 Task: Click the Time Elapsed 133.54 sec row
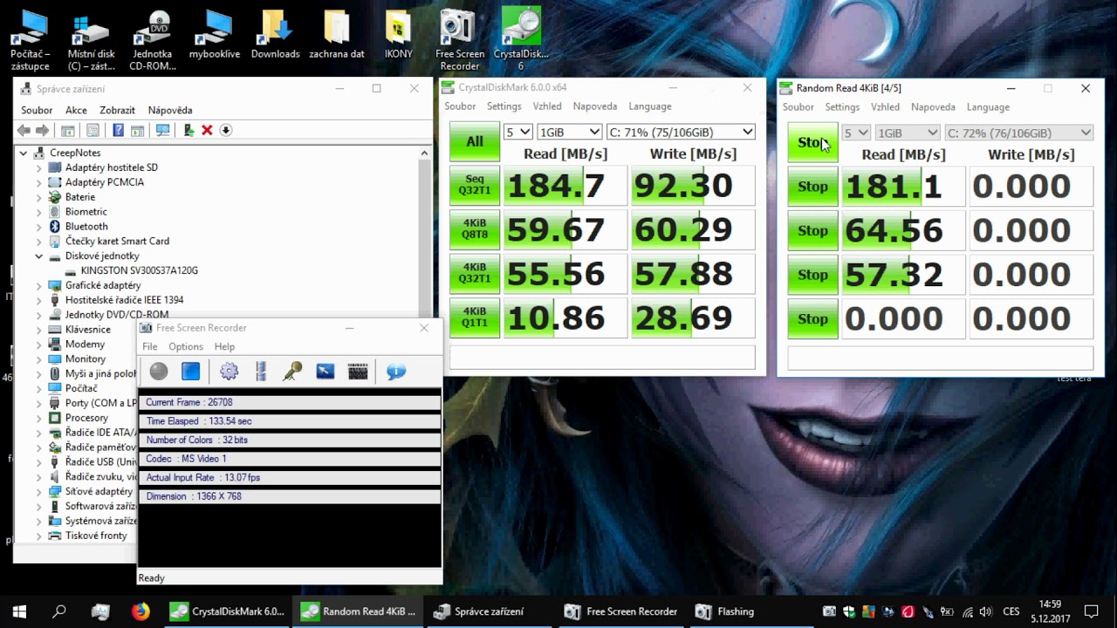pos(289,421)
